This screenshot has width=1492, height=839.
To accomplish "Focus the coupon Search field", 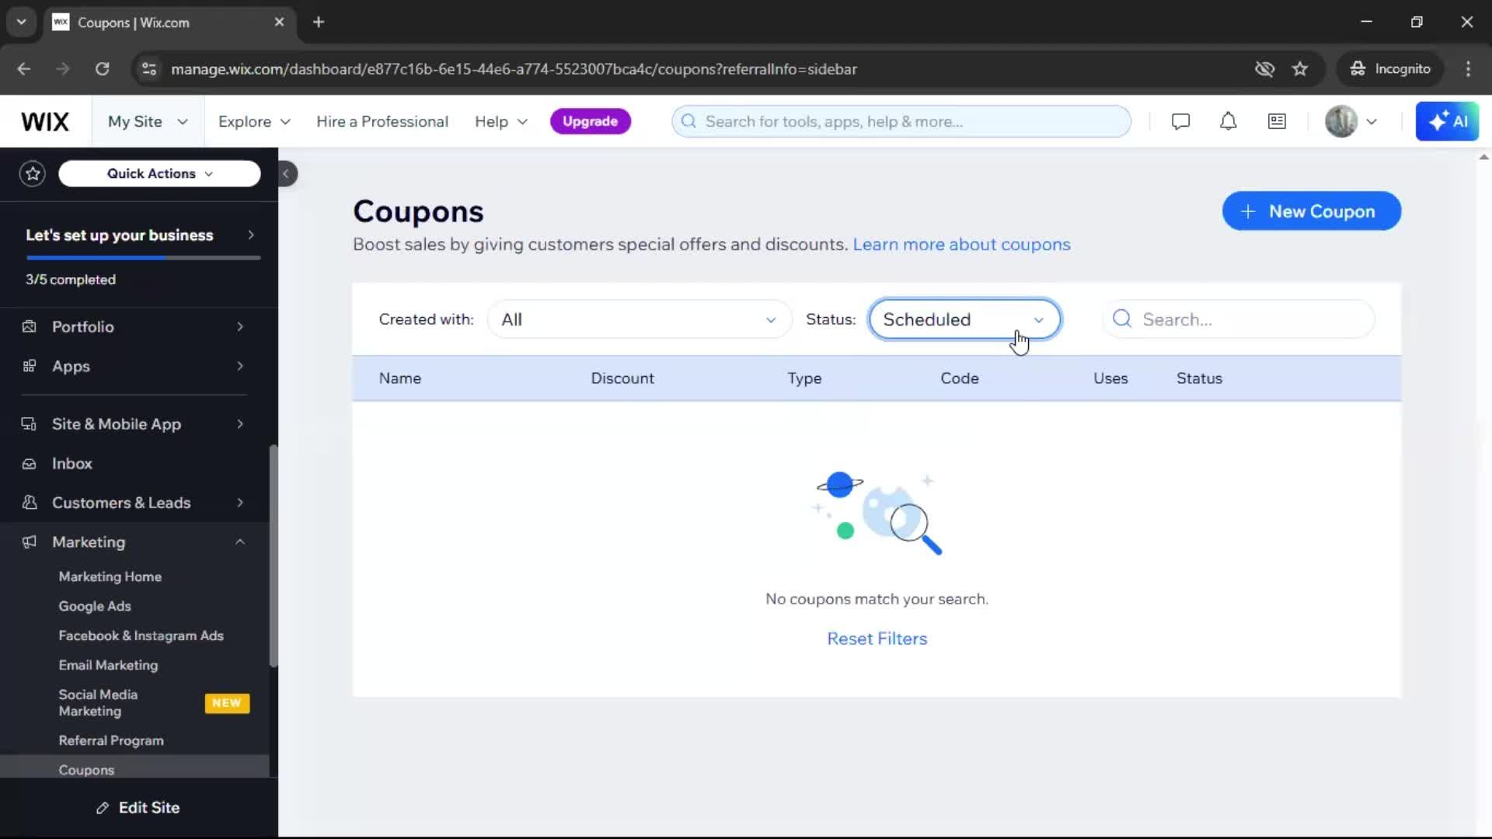I will click(1238, 319).
